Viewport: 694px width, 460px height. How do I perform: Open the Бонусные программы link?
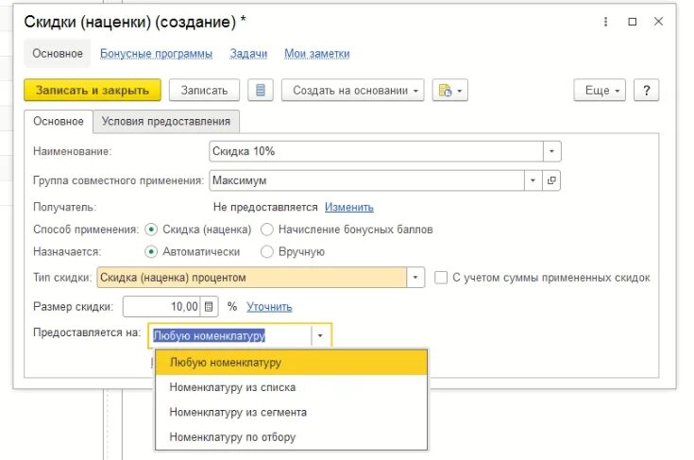click(156, 54)
